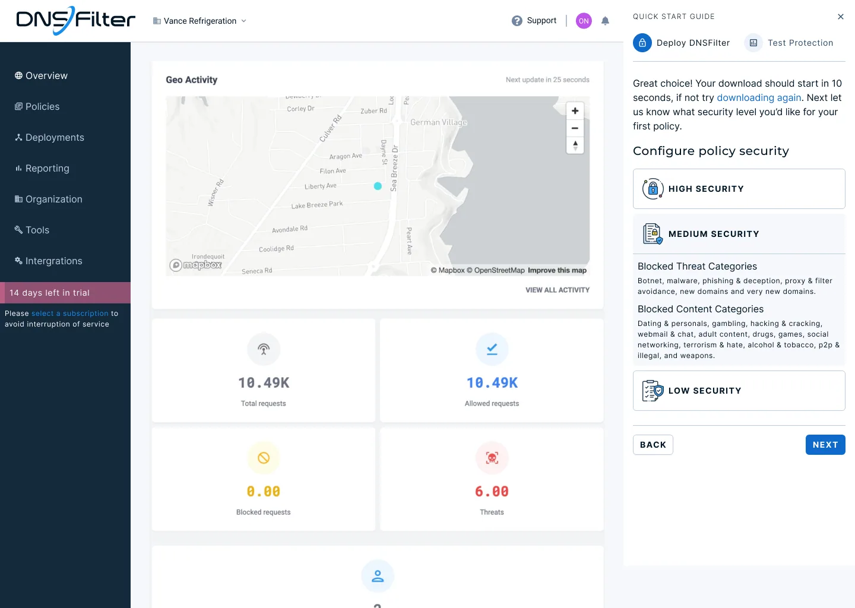The image size is (855, 608).
Task: Reset map bearing with compass button
Action: click(575, 145)
